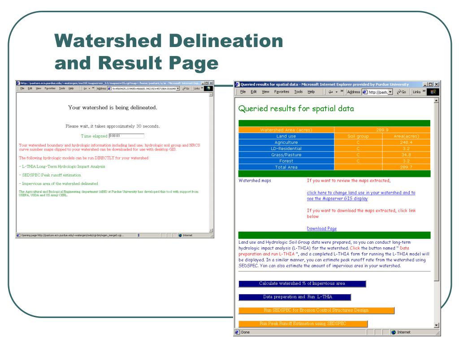This screenshot has height=344, width=459.
Task: Click the Watershed Area (acres) header cell
Action: [x=286, y=130]
